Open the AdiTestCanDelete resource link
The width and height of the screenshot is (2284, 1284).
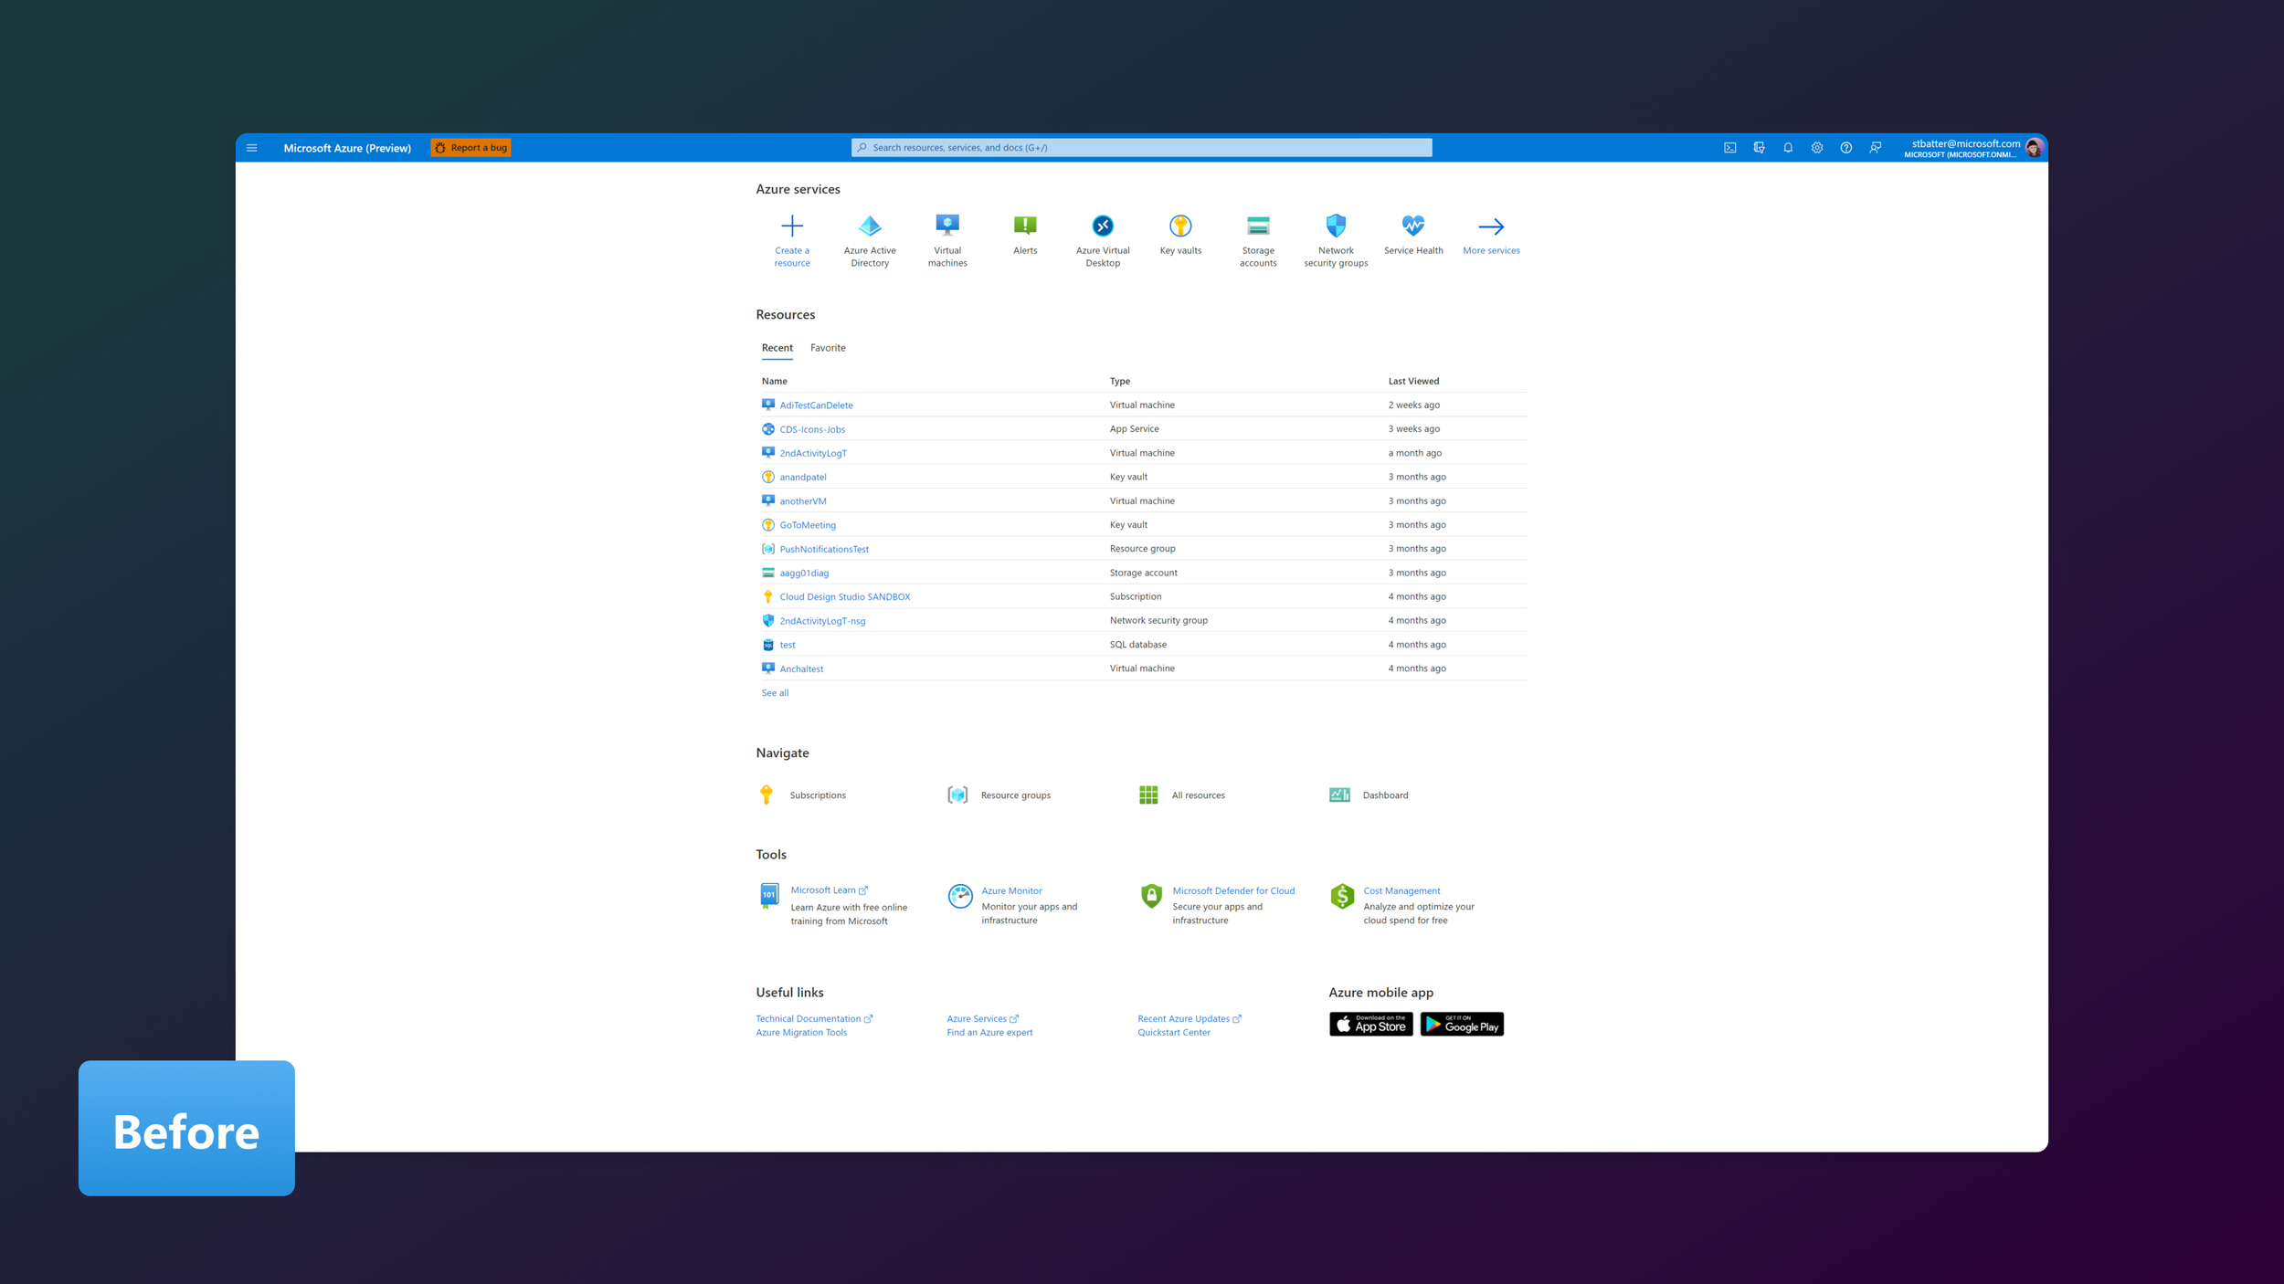click(816, 405)
